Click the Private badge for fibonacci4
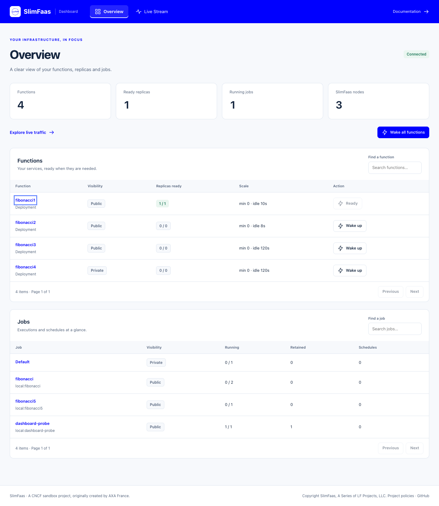Viewport: 439px width, 506px height. [97, 271]
